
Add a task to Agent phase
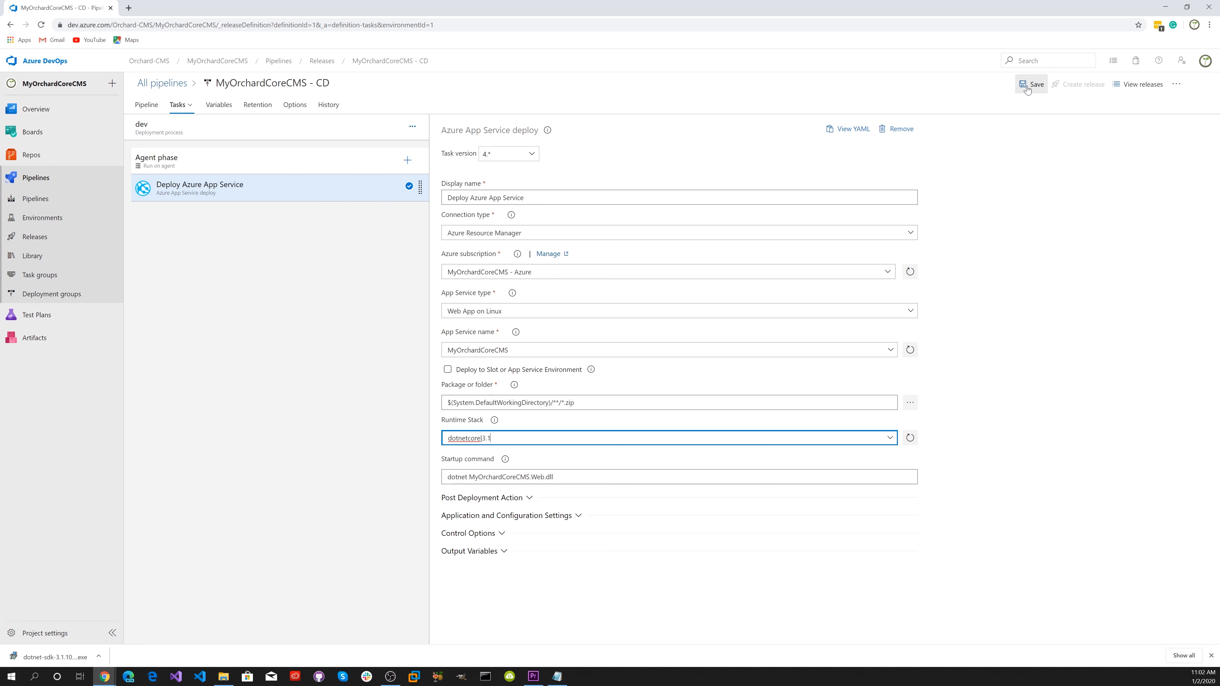407,160
